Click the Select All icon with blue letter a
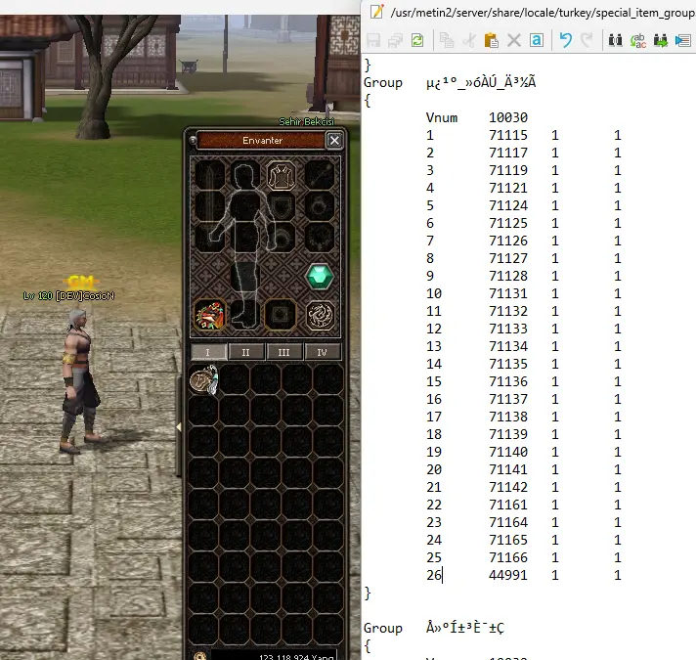696x660 pixels. click(537, 40)
